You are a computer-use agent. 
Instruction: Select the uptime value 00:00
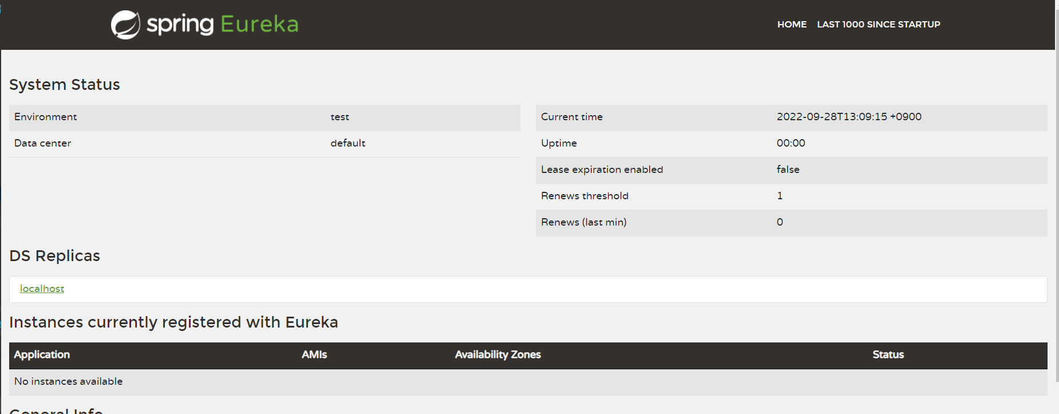(x=791, y=143)
